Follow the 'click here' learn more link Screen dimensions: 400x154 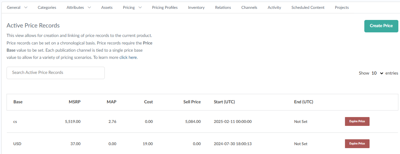(128, 58)
